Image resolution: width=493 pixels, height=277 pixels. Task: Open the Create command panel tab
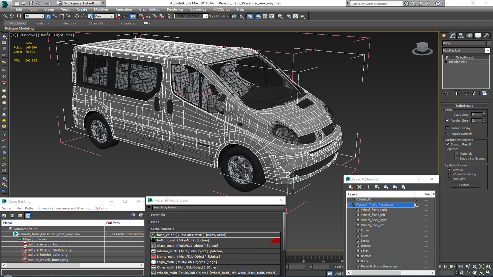tap(444, 36)
